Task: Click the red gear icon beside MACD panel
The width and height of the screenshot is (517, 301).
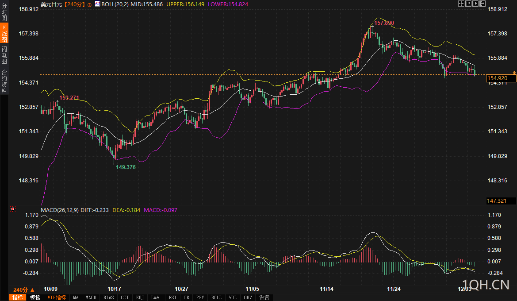Action: 13,209
